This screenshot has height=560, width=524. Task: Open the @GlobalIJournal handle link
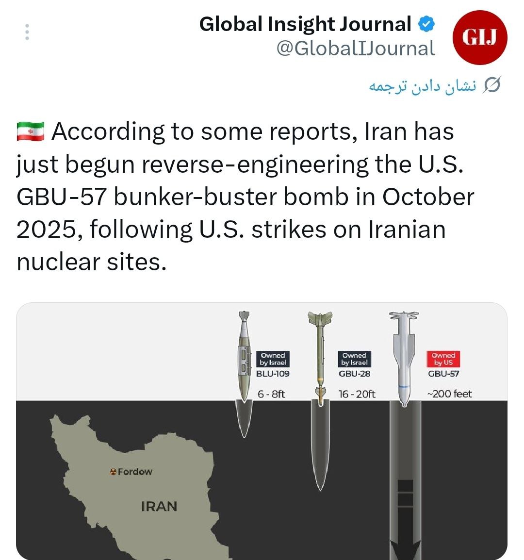click(x=356, y=49)
